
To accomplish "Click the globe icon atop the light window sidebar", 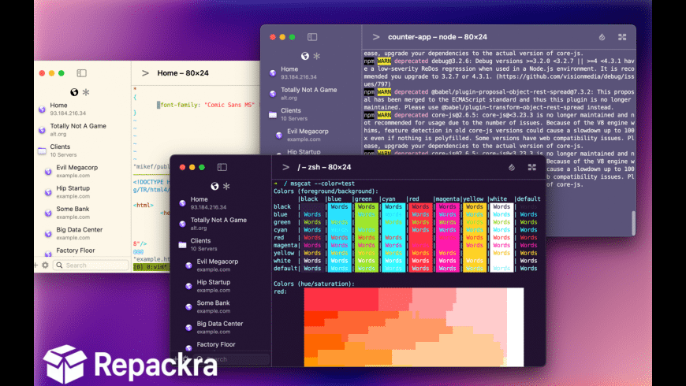I will 74,92.
